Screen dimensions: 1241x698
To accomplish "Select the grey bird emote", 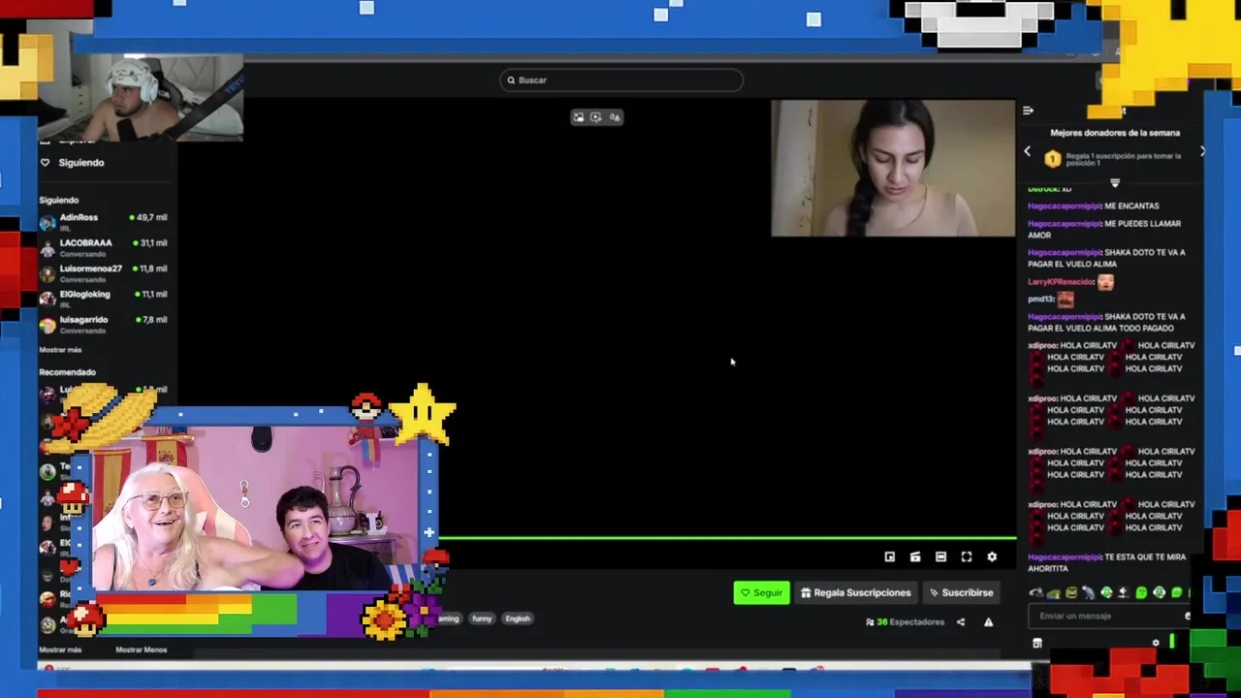I will [x=1089, y=592].
